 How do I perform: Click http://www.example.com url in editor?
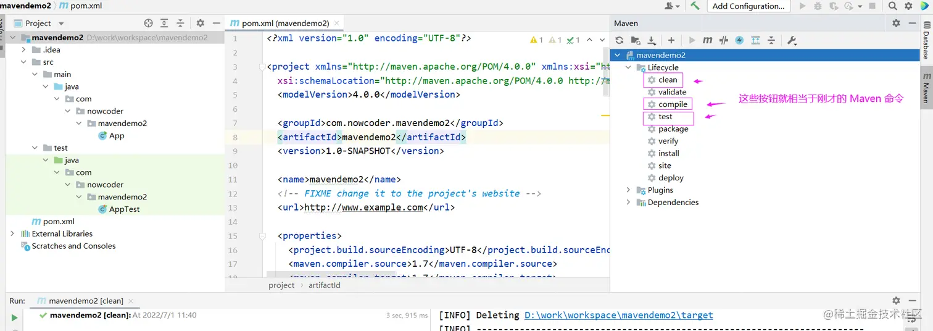pos(362,207)
